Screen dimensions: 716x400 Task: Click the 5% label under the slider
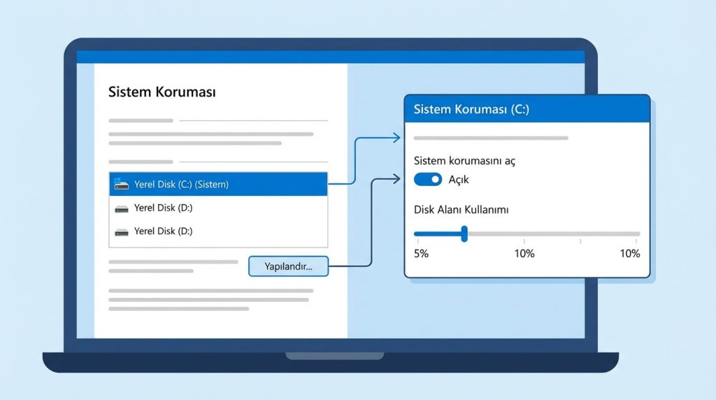coord(421,254)
